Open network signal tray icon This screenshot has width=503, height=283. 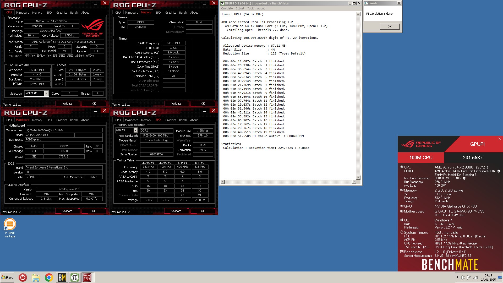[x=475, y=277]
